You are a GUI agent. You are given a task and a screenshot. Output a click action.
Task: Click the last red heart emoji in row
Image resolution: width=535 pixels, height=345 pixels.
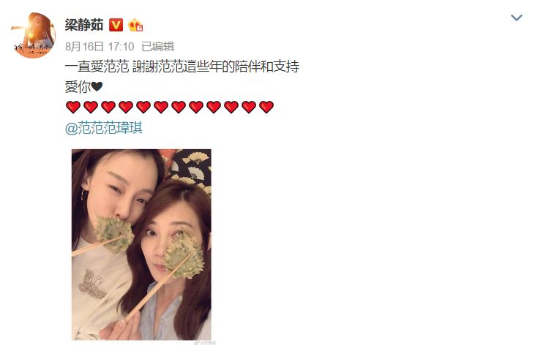click(x=266, y=107)
